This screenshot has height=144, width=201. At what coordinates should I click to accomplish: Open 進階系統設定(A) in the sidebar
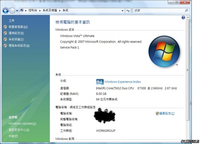19,46
